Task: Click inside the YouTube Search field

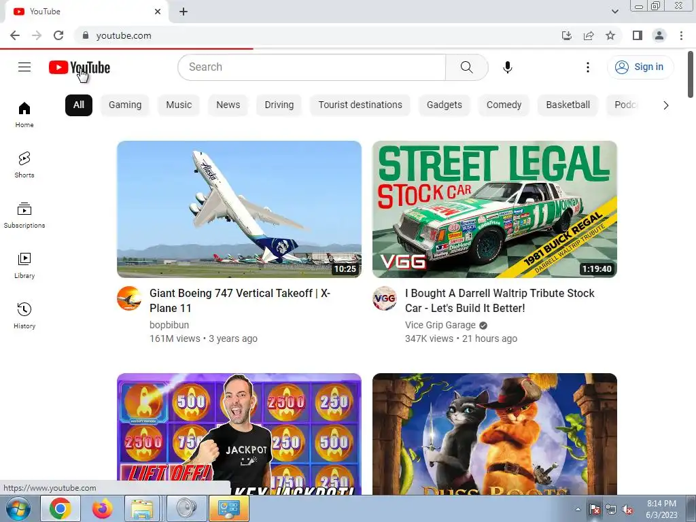Action: click(x=311, y=67)
